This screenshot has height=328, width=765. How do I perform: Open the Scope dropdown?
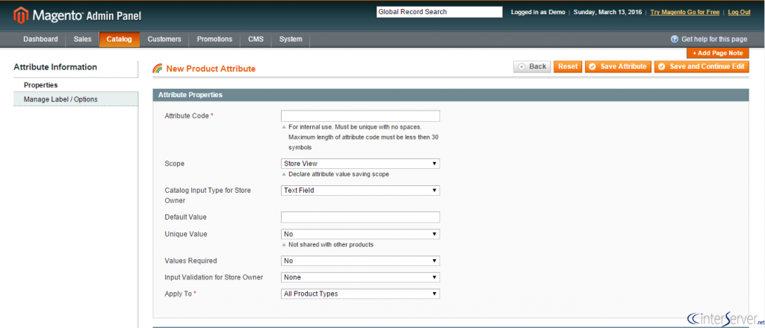tap(360, 164)
